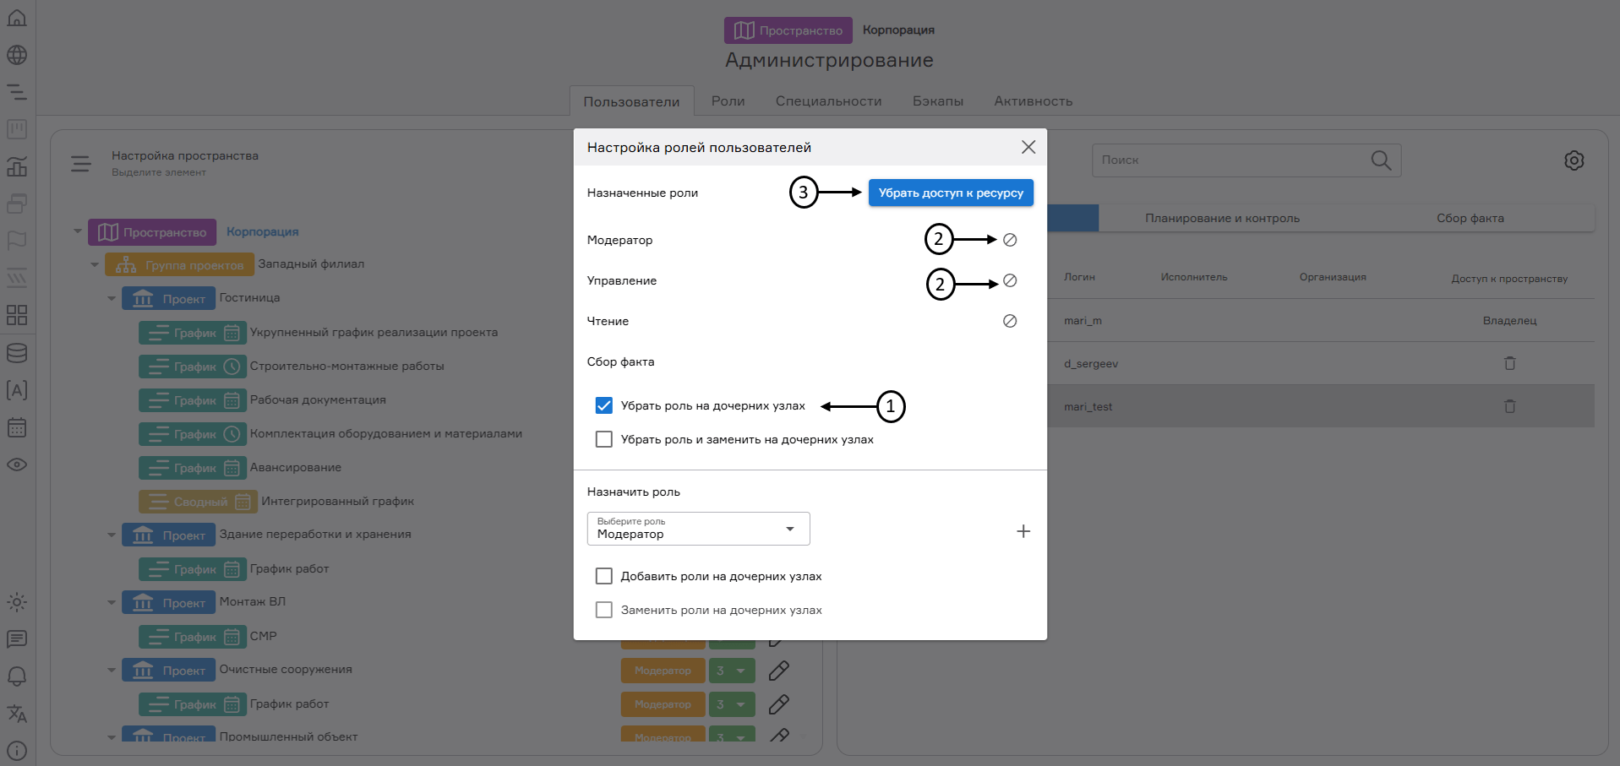Enable Добавить роли на дочерних узлах
The width and height of the screenshot is (1620, 766).
coord(603,575)
